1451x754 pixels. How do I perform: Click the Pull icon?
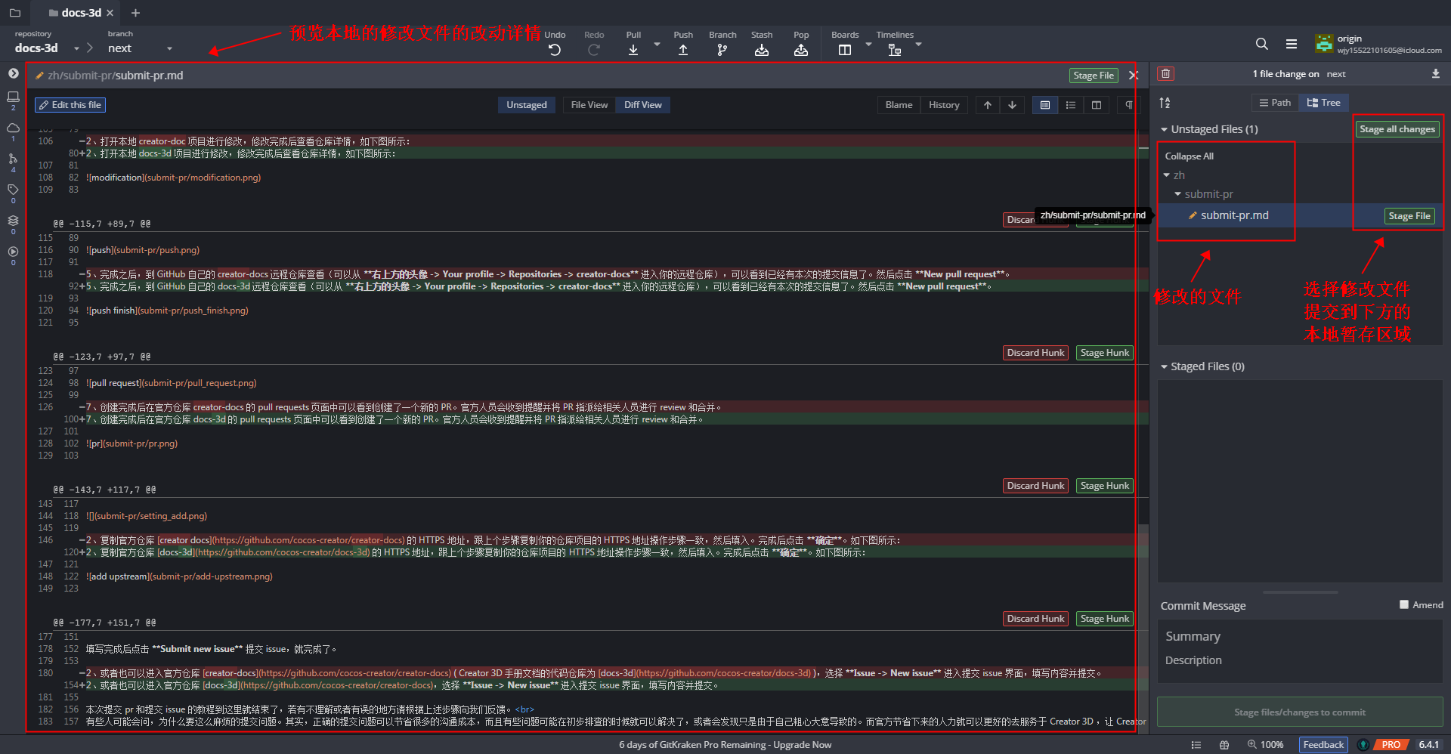click(633, 50)
